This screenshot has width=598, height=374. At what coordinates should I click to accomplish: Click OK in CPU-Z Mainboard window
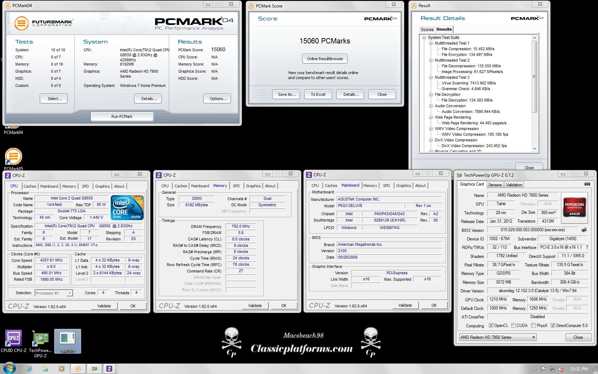click(x=434, y=305)
